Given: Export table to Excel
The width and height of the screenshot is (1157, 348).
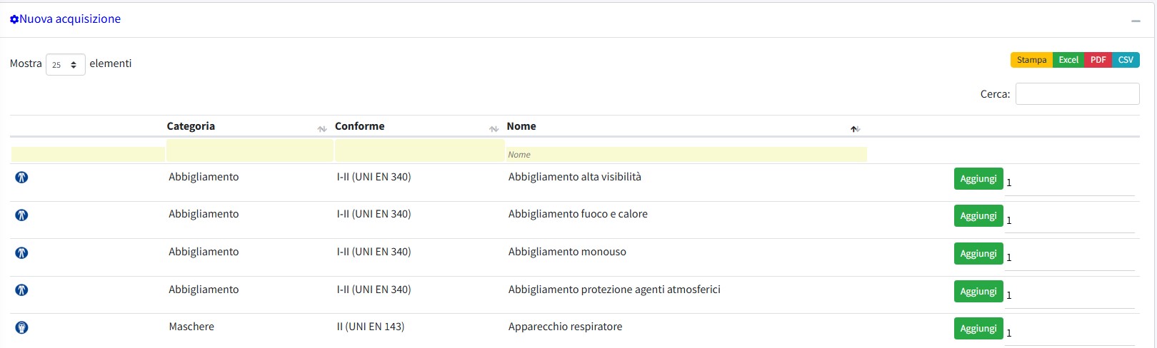Looking at the screenshot, I should (1068, 60).
